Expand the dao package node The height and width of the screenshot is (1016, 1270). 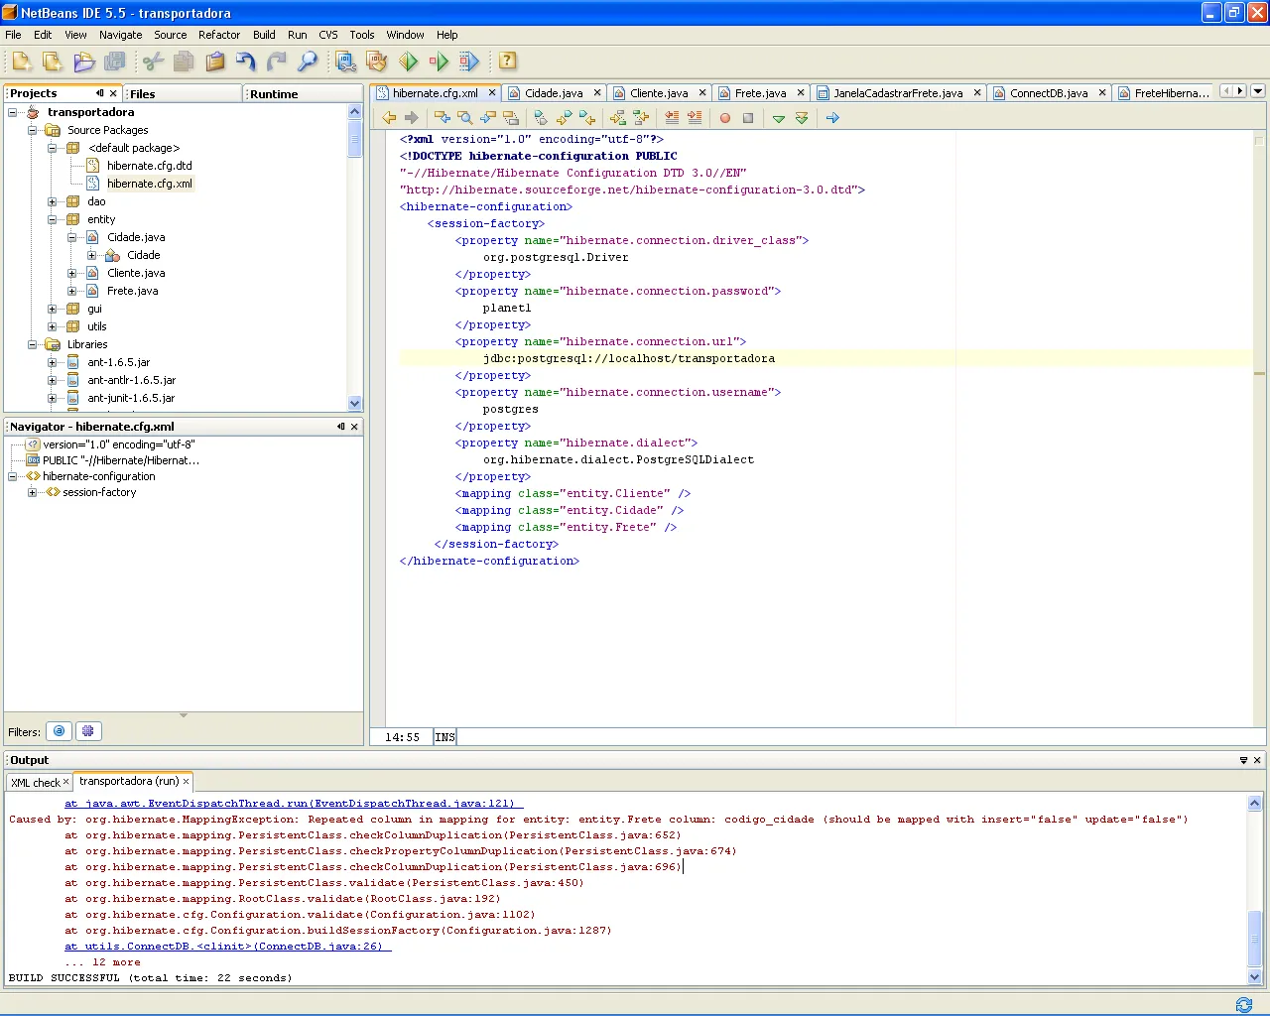coord(53,201)
